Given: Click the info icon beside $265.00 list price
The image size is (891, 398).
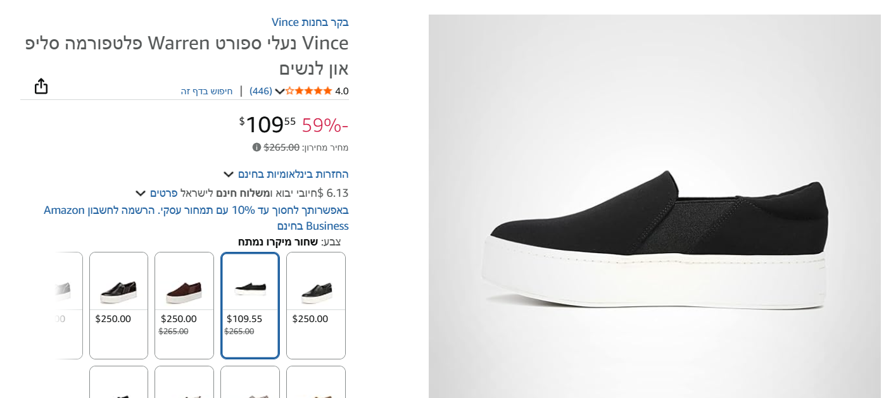Looking at the screenshot, I should (x=256, y=147).
